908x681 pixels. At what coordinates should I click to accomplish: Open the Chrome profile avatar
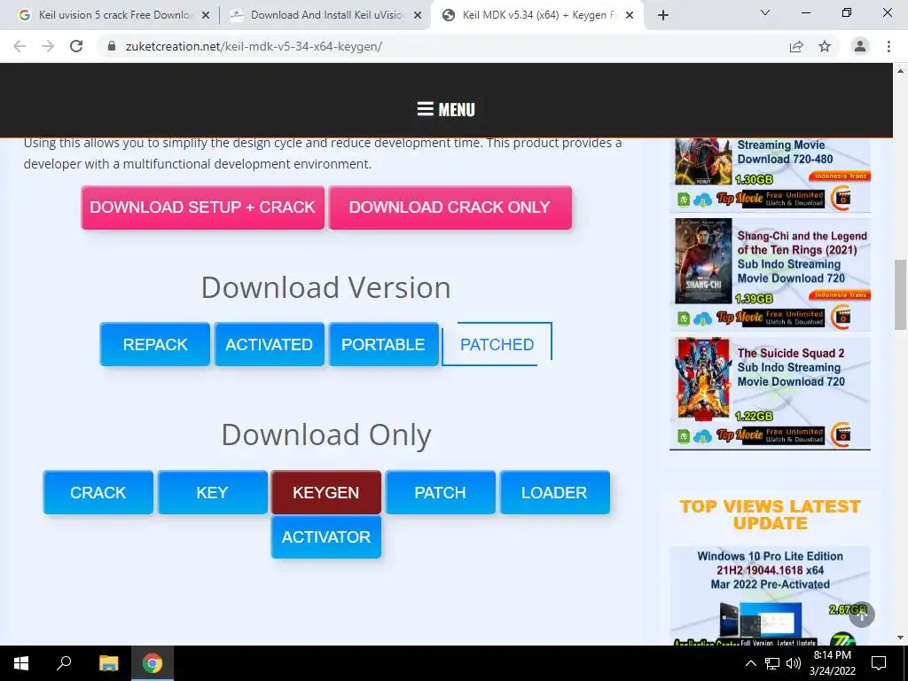[860, 46]
